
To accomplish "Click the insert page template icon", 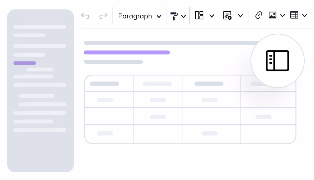I will [x=227, y=15].
